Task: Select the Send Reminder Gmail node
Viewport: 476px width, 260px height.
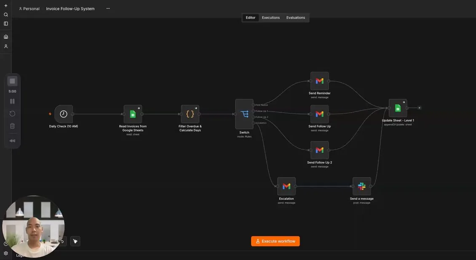Action: pos(320,81)
